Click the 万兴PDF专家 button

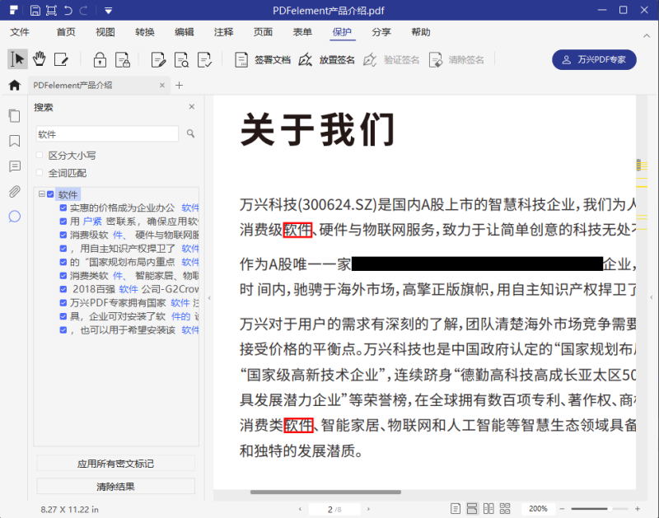(594, 59)
